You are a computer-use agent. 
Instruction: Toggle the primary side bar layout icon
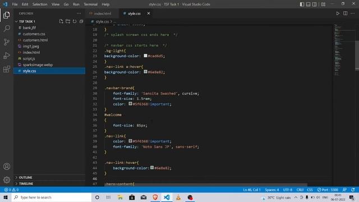pyautogui.click(x=302, y=4)
